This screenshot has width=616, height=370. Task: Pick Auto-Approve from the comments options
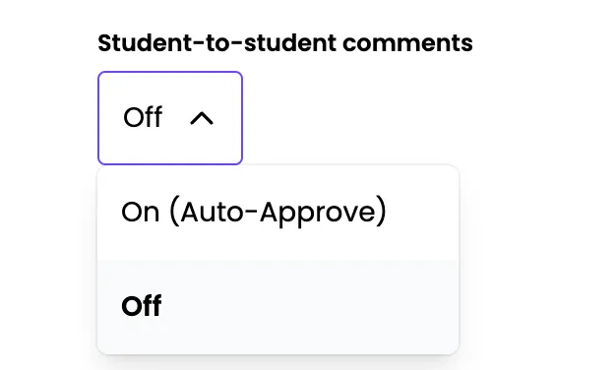click(278, 213)
